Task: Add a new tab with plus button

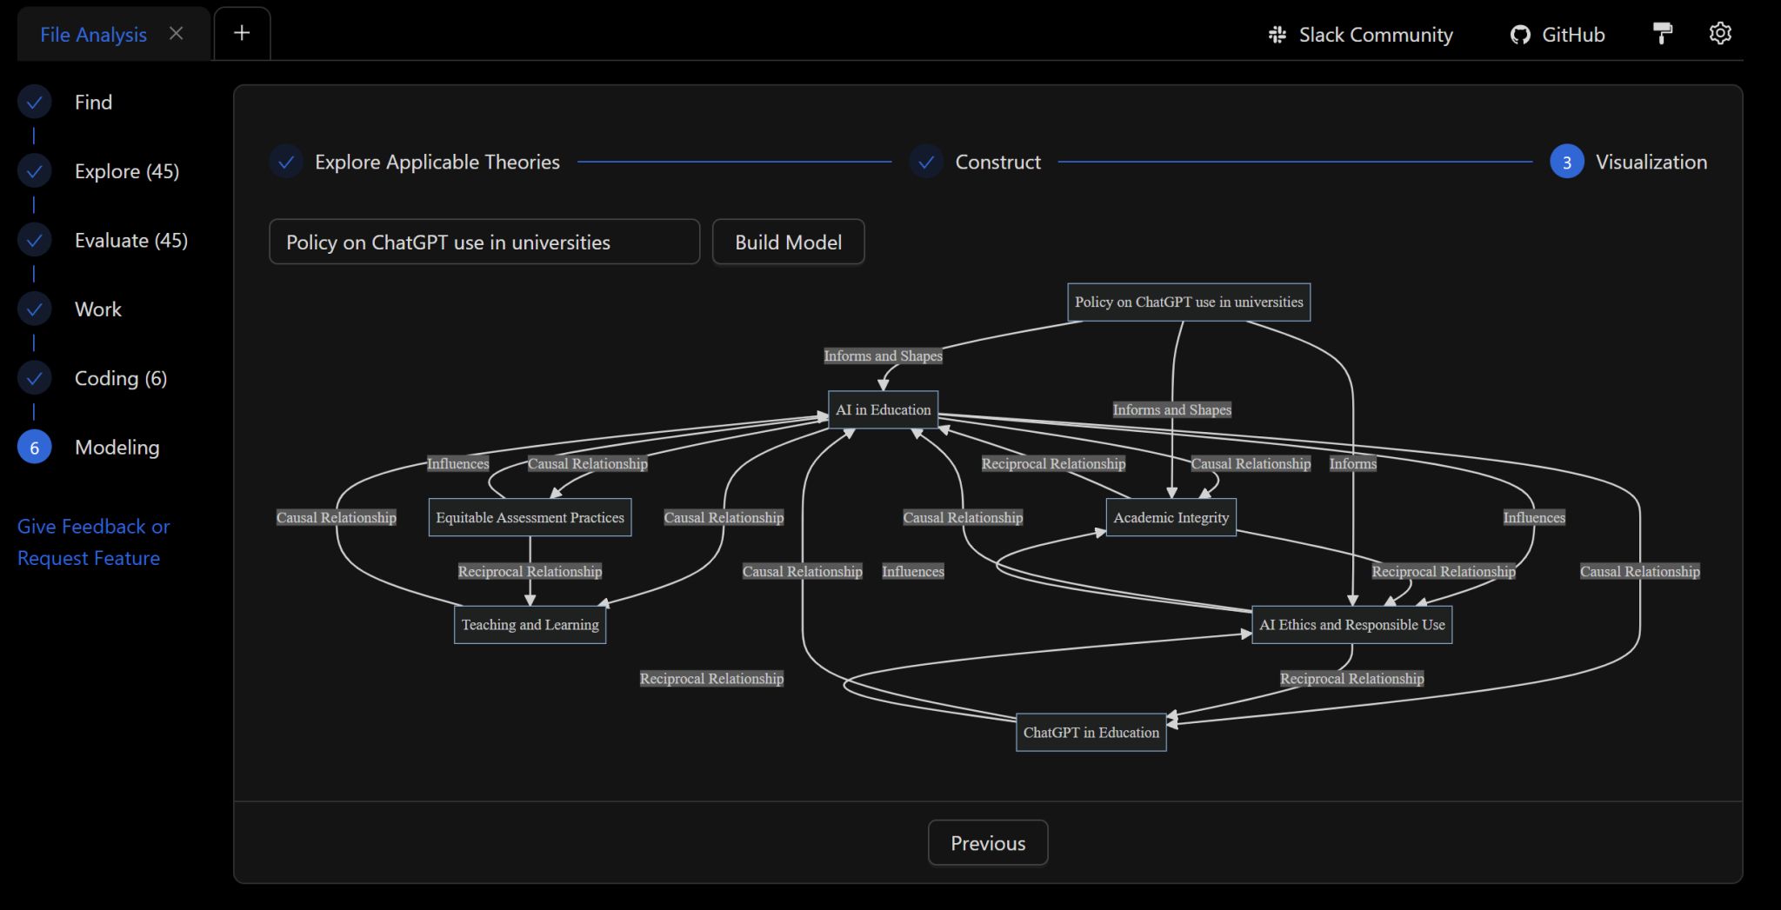Action: [x=242, y=34]
